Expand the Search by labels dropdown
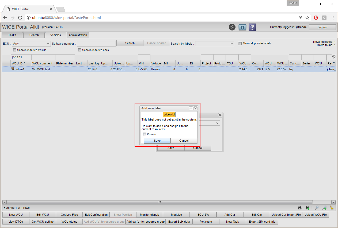The height and width of the screenshot is (228, 338). [214, 43]
